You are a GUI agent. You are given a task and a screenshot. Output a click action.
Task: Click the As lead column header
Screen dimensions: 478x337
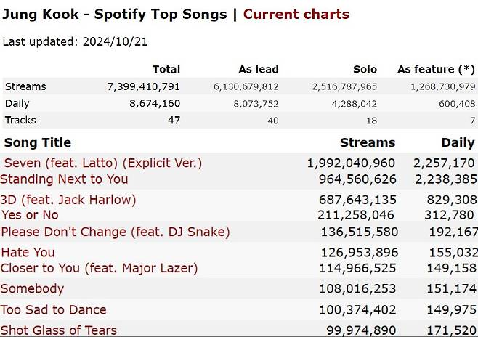(259, 70)
